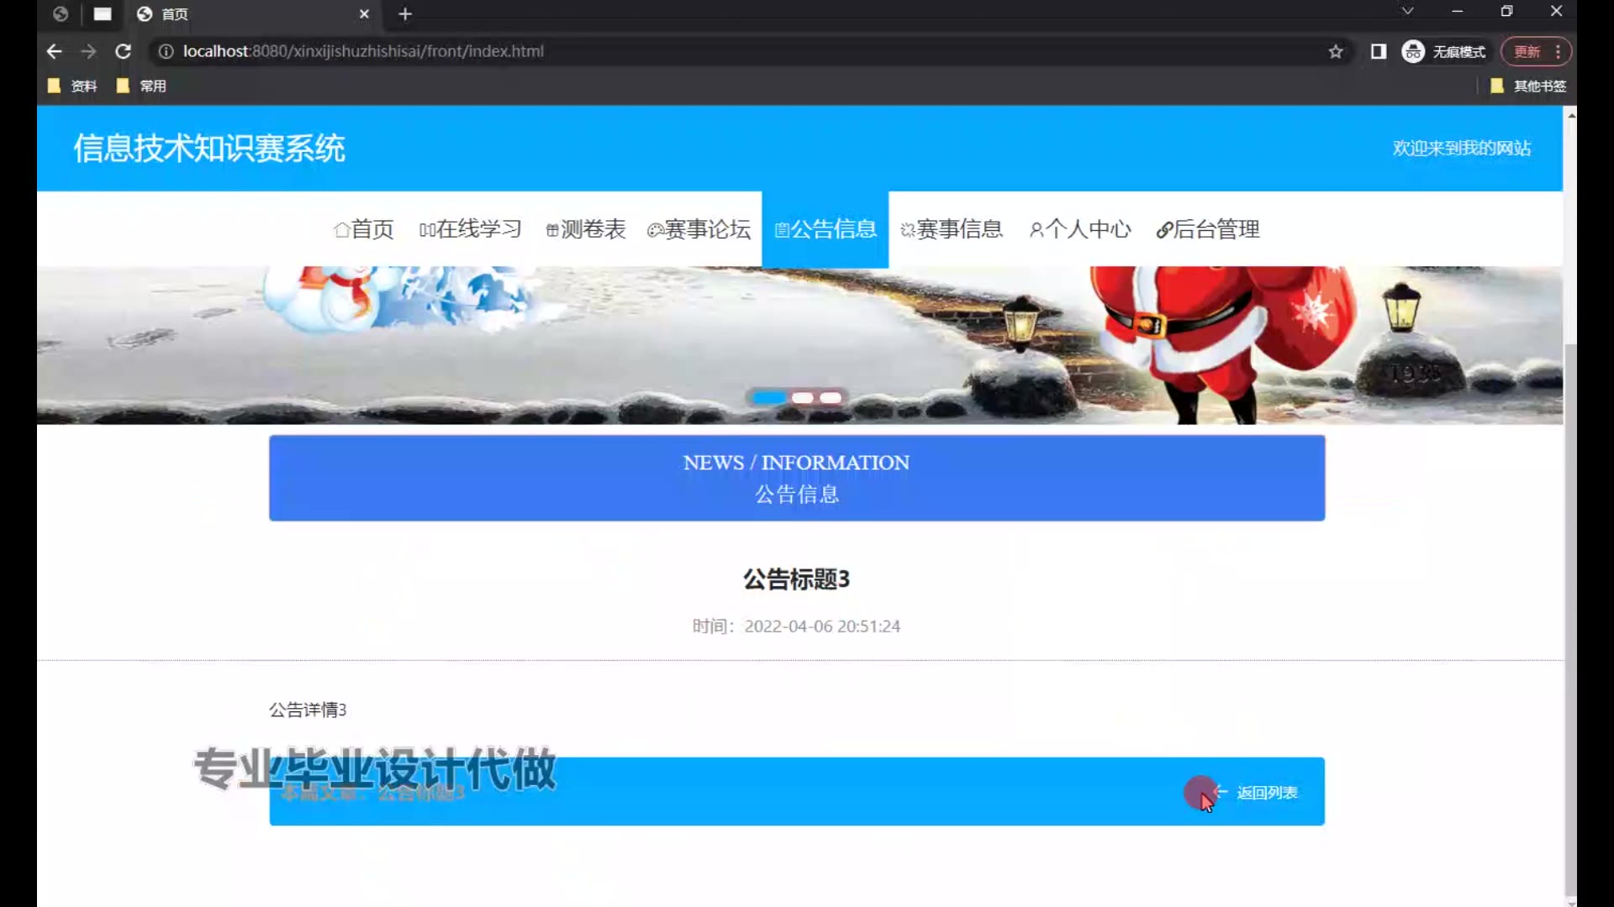Click the browser back arrow

point(55,51)
